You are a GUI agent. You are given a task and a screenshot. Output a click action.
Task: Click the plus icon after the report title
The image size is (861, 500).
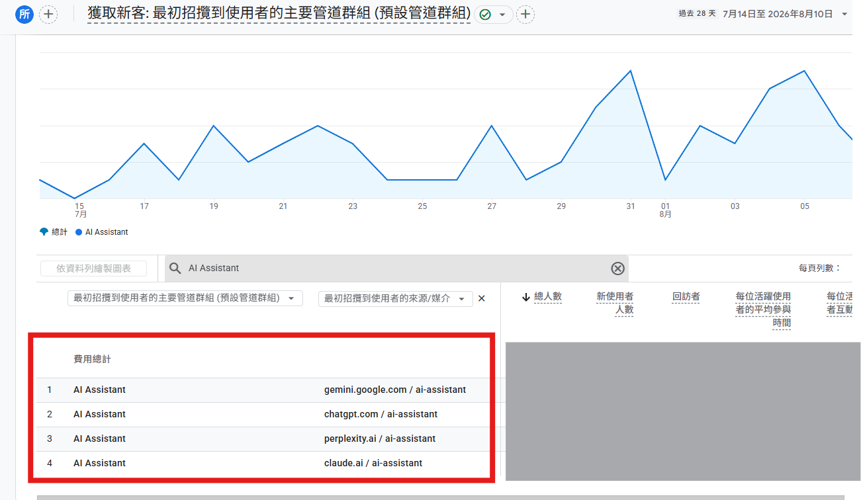tap(525, 14)
